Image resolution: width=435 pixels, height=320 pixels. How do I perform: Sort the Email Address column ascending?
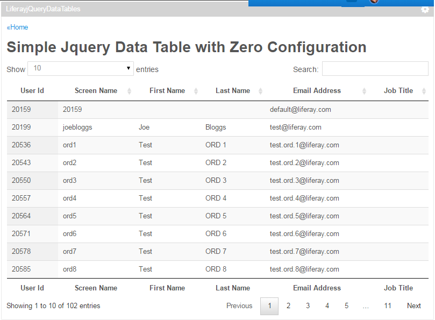point(317,90)
